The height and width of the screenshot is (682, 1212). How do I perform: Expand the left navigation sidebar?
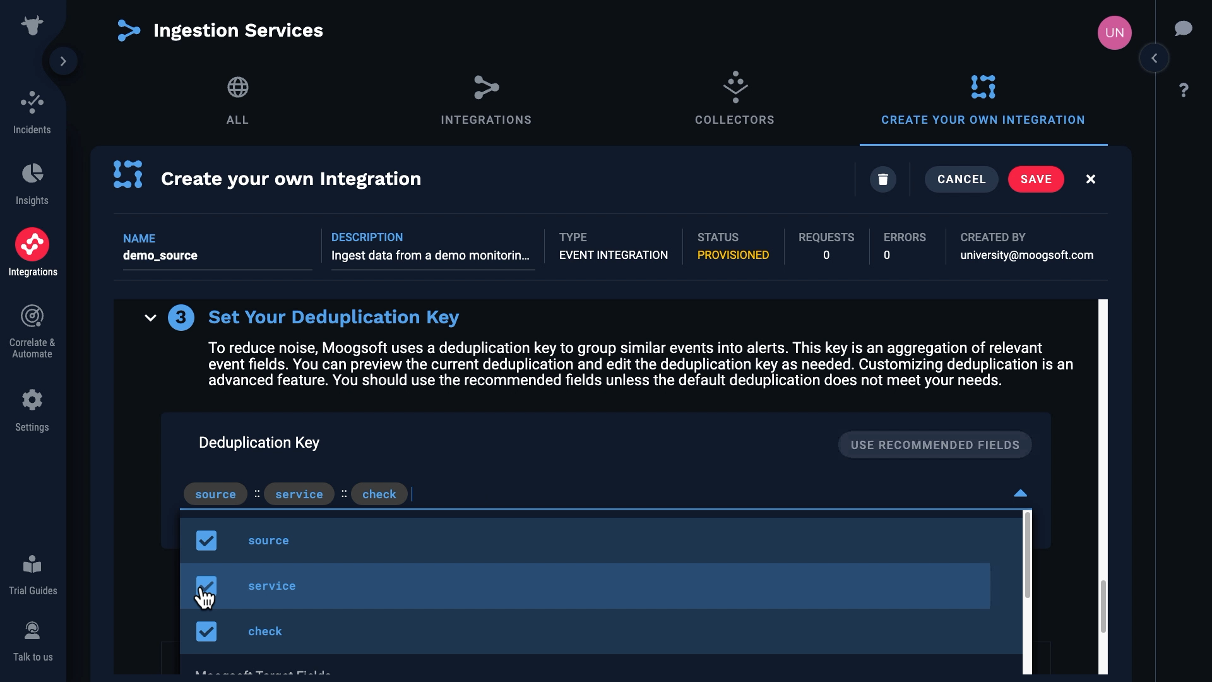point(63,61)
